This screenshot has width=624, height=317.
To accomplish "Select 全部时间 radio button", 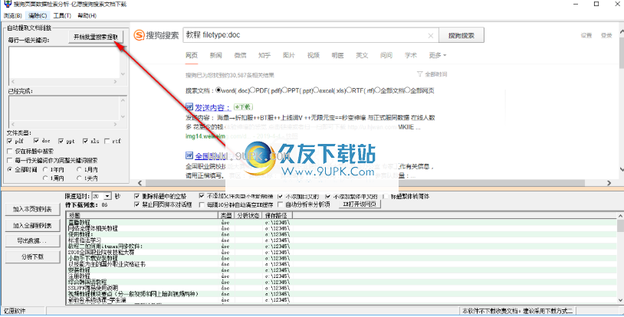I will (10, 169).
